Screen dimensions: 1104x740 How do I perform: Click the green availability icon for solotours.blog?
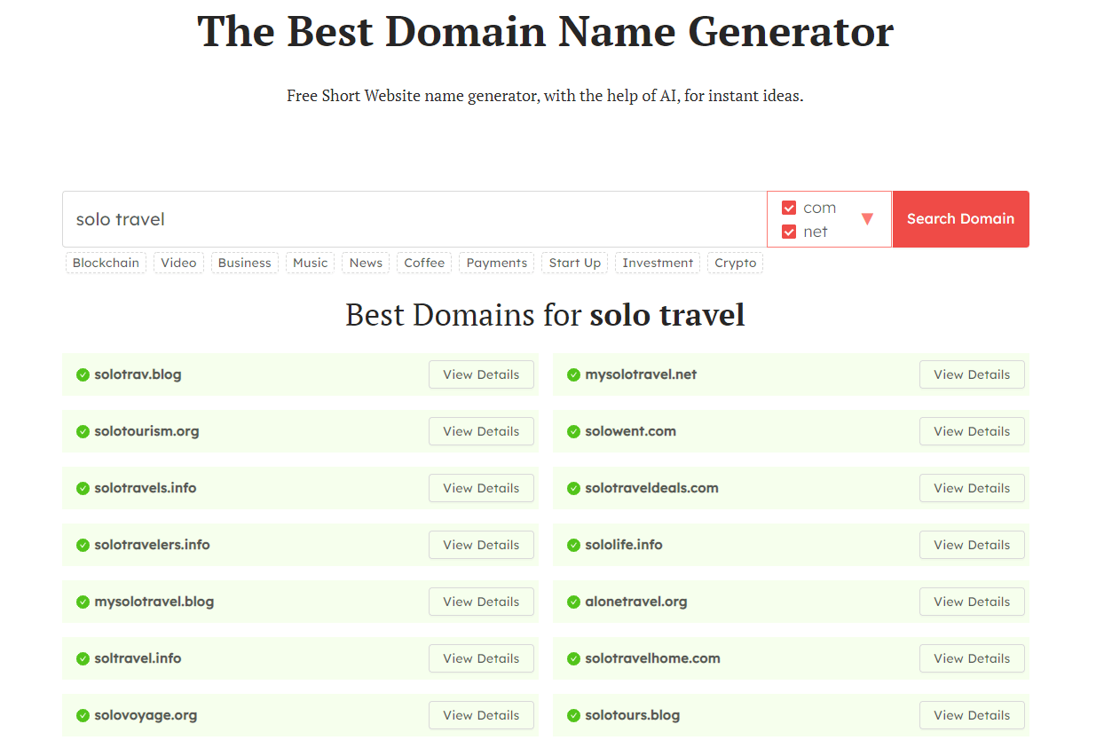click(572, 715)
